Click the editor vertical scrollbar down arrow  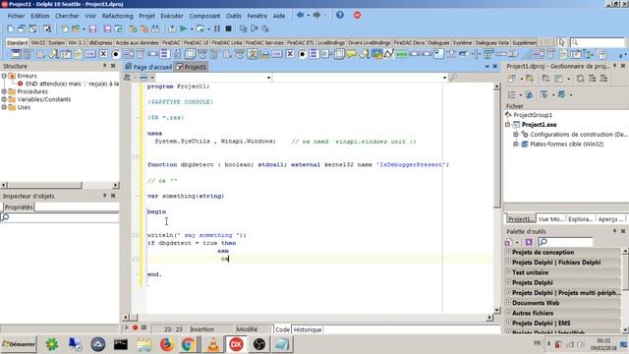[x=497, y=310]
